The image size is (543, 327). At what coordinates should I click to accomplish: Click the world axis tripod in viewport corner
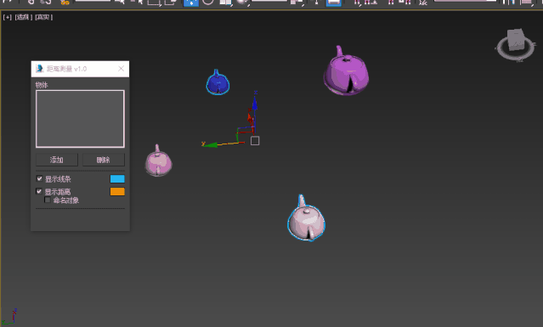coord(8,317)
